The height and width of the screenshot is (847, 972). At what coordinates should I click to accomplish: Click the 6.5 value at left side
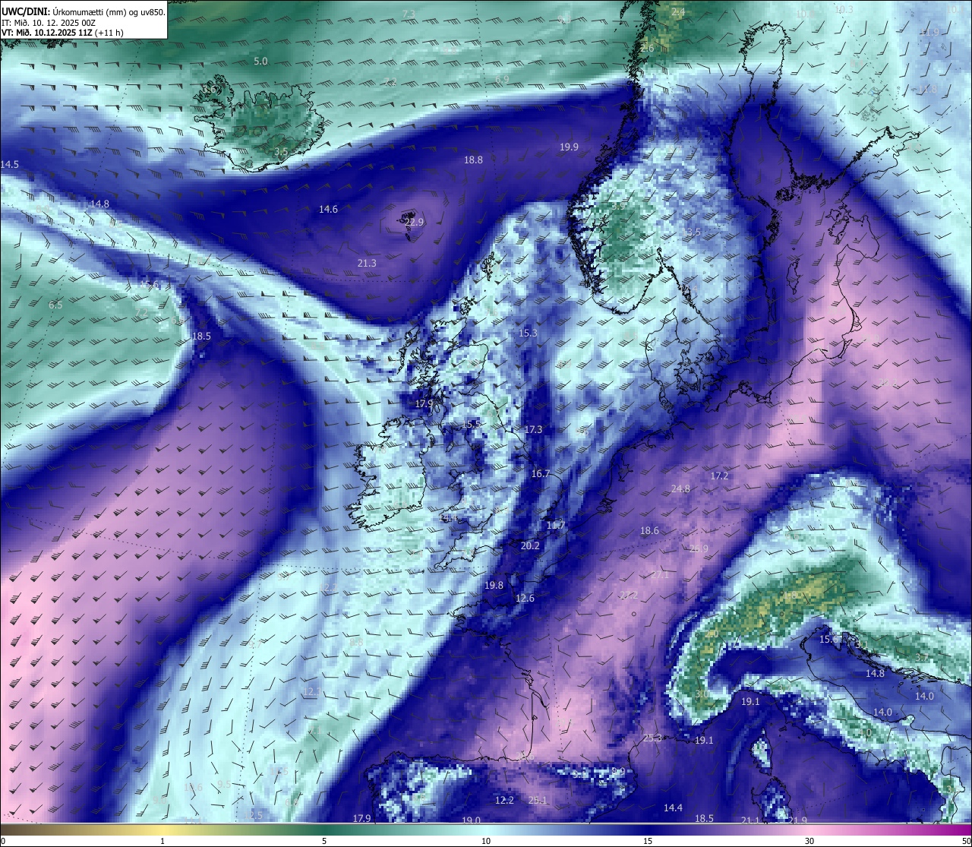pos(55,305)
